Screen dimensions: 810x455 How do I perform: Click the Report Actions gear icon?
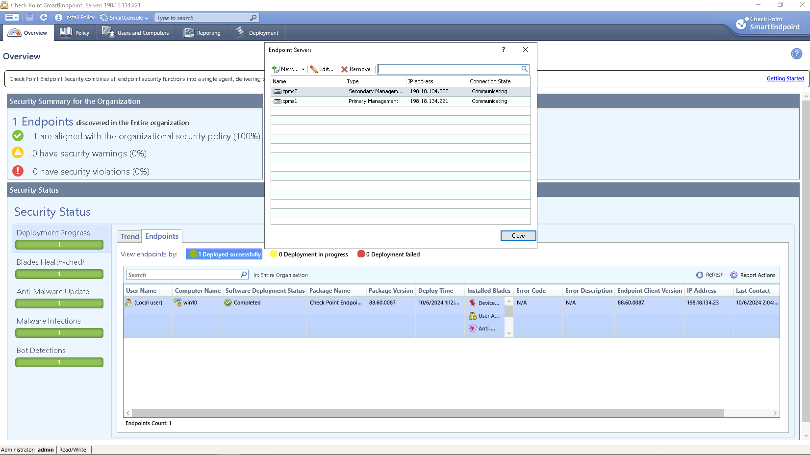734,275
